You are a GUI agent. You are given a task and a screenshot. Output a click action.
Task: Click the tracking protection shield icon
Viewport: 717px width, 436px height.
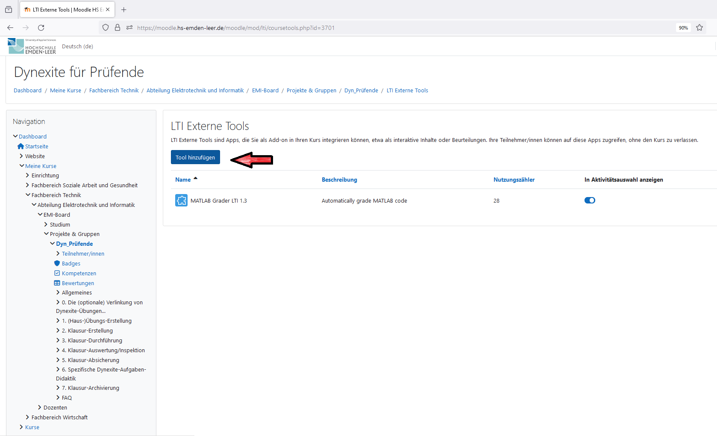[x=106, y=28]
